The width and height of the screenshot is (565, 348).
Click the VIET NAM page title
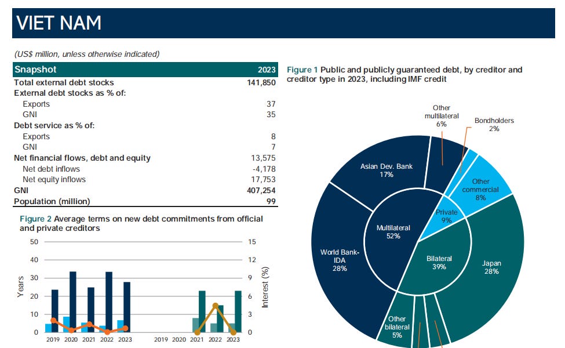pyautogui.click(x=59, y=23)
